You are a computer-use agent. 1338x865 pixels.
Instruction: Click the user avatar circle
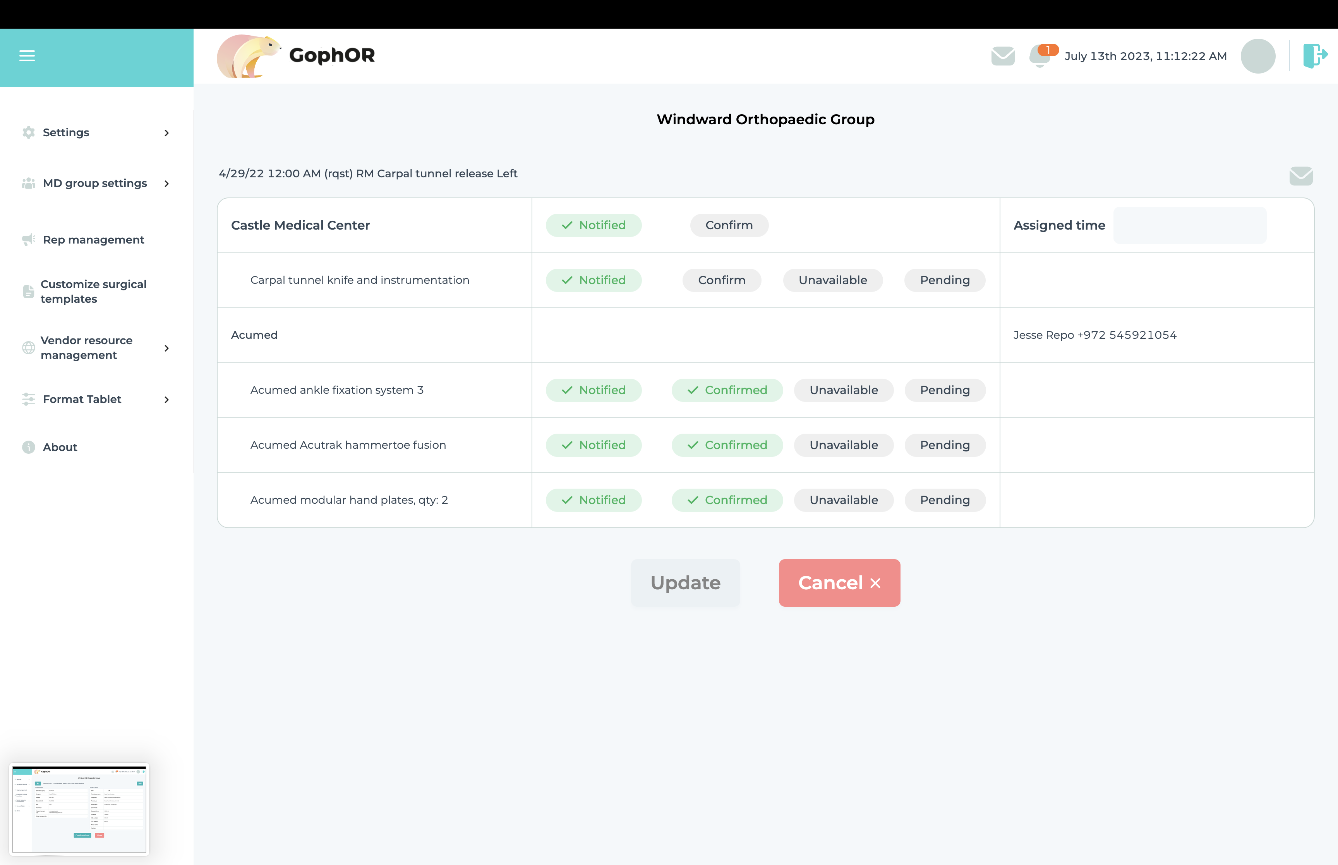[x=1258, y=56]
